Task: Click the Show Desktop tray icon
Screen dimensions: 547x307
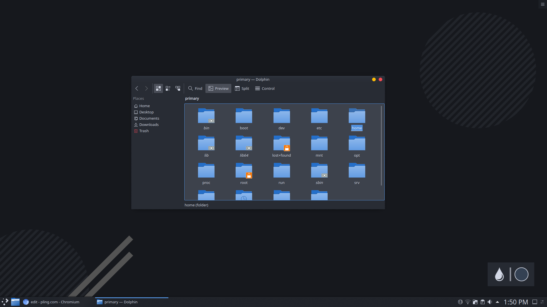Action: point(535,302)
